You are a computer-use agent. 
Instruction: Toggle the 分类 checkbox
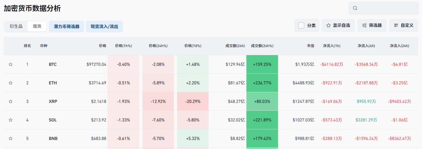click(x=301, y=25)
